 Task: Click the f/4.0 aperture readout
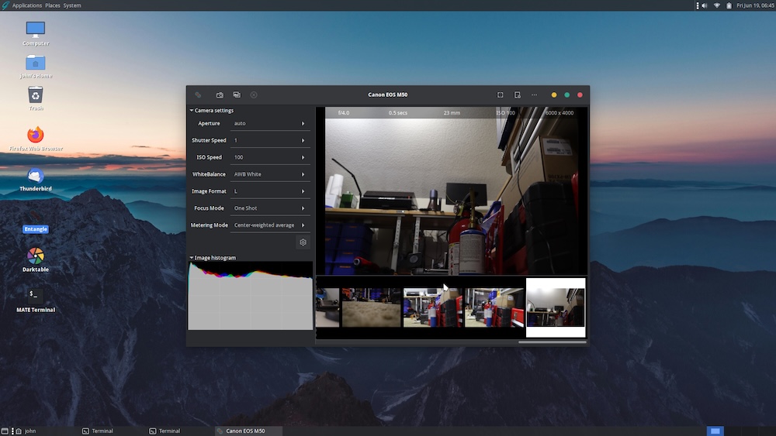tap(344, 113)
